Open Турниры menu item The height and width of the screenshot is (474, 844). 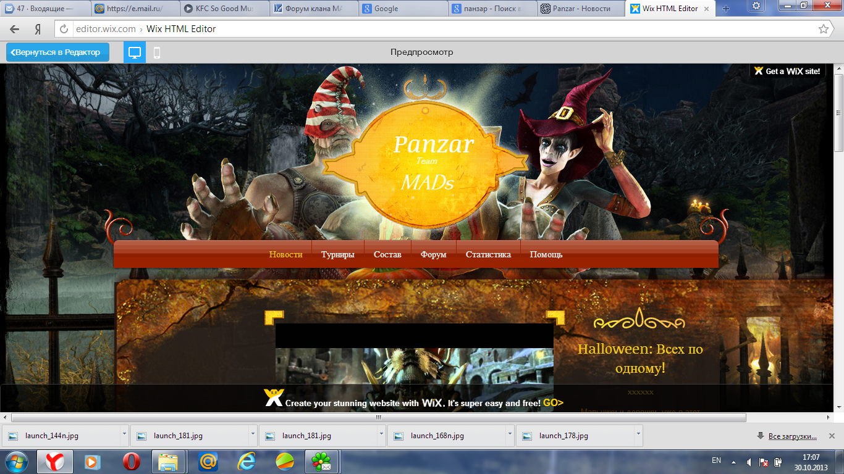[x=338, y=254]
